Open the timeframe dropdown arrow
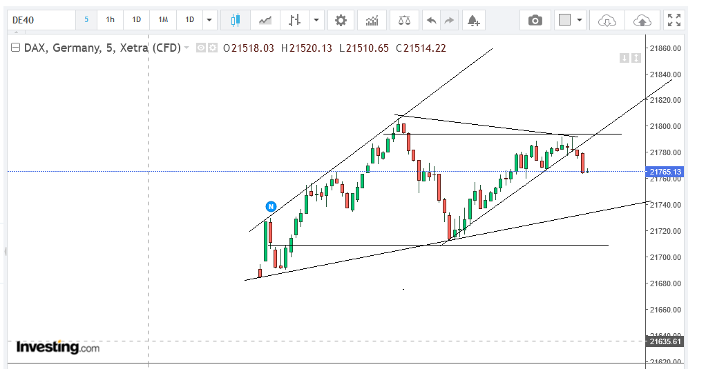 tap(209, 20)
